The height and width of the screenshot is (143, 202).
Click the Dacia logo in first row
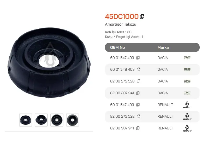point(187,58)
